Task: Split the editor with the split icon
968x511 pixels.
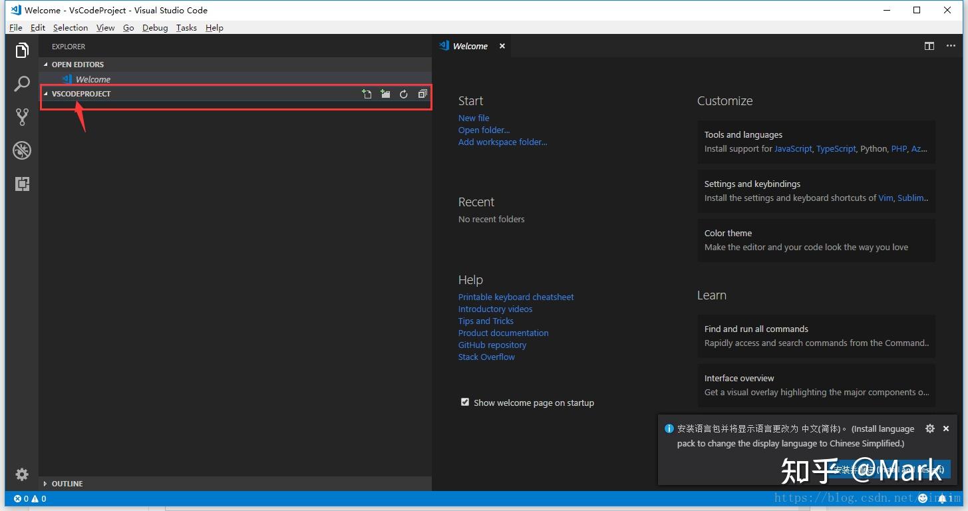Action: 929,46
